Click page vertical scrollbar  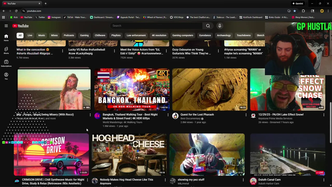click(x=330, y=123)
